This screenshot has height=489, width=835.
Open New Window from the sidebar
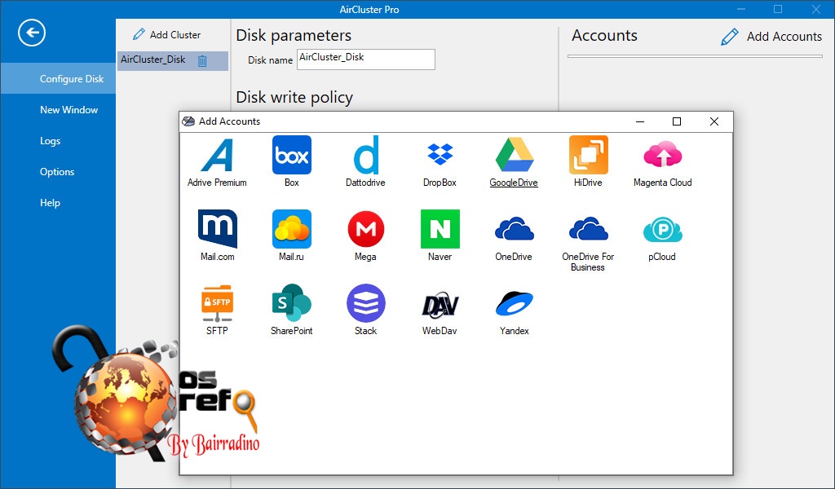click(x=68, y=109)
